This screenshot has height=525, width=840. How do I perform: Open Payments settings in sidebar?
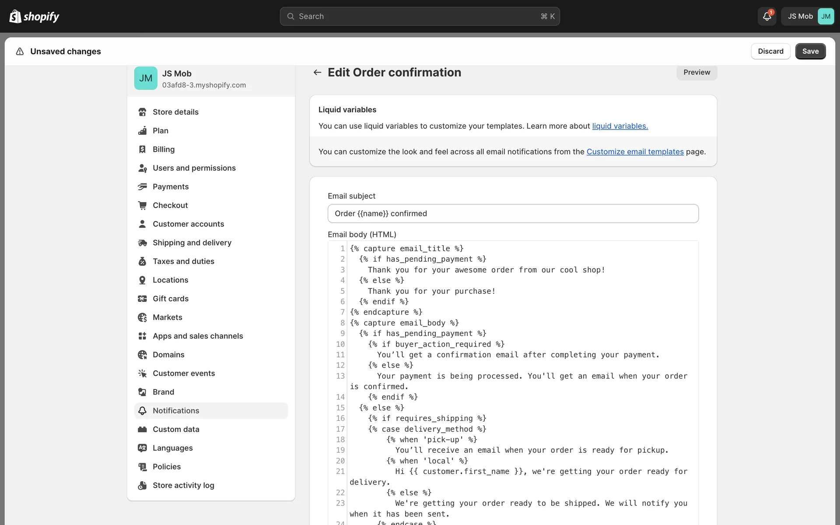171,187
